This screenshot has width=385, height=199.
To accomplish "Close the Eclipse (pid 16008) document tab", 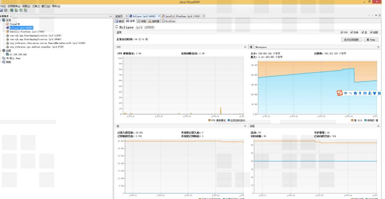I will (159, 16).
